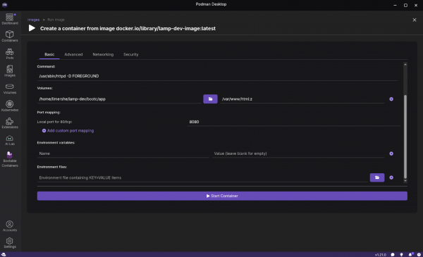This screenshot has width=423, height=257.
Task: Open the Kubernetes sidebar icon
Action: point(10,106)
